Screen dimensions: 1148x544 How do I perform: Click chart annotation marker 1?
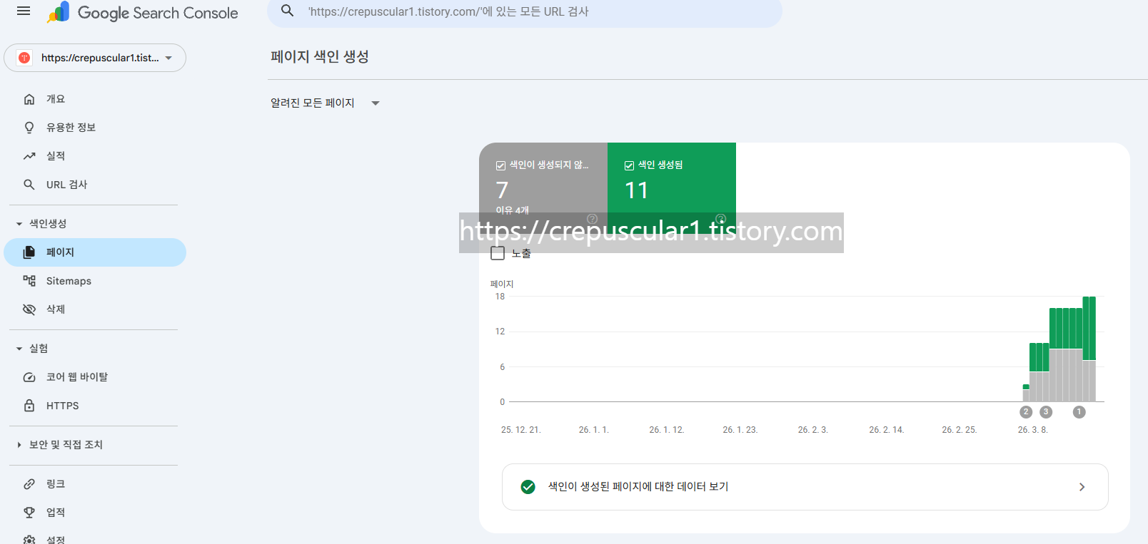click(1079, 412)
